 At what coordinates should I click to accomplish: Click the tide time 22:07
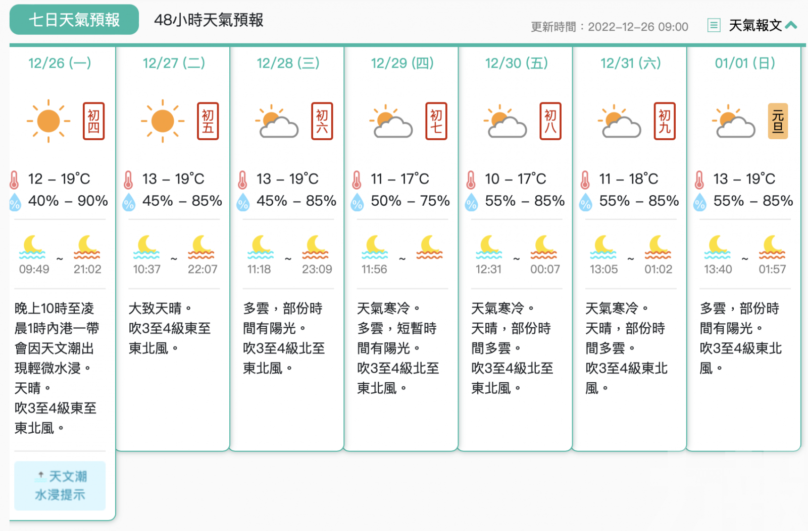(x=203, y=269)
